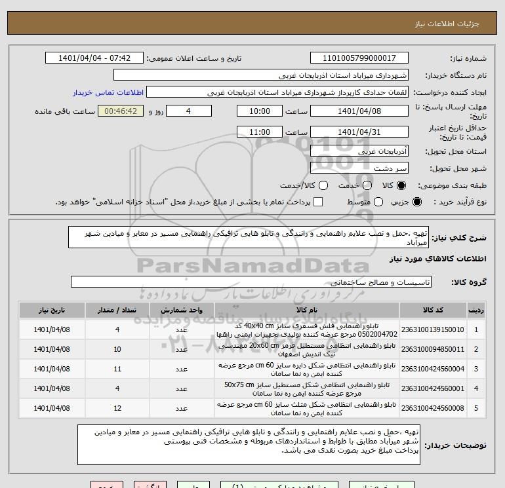
Task: Click delivery city field سر دشت
Action: 359,168
